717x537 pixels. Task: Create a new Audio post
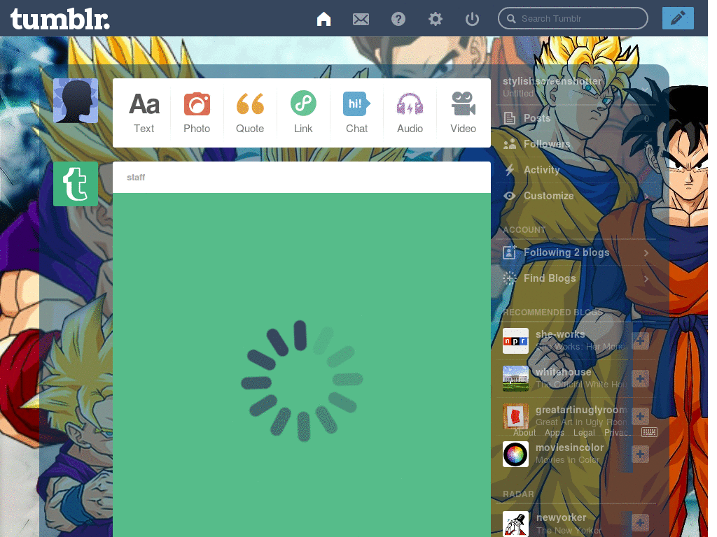click(x=410, y=113)
